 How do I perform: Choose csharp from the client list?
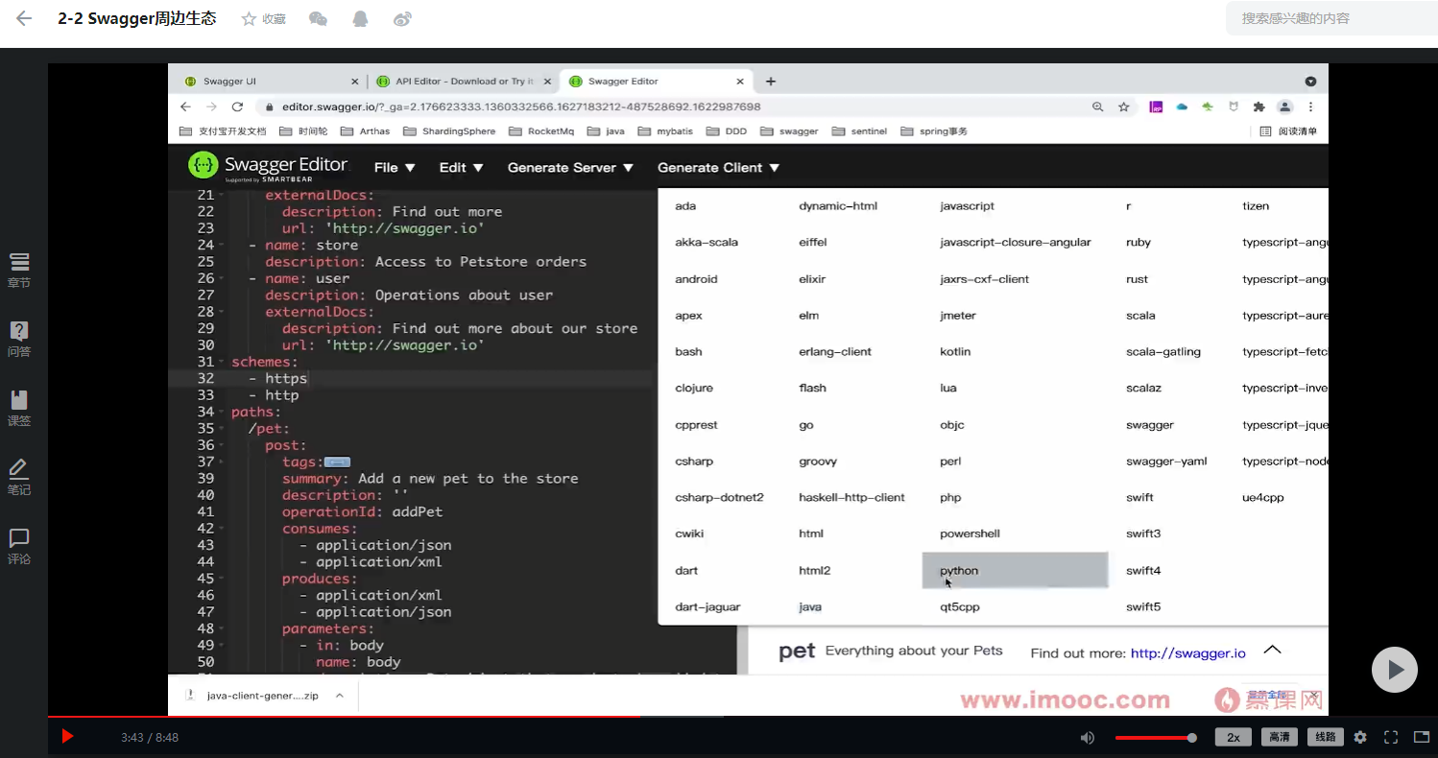pos(694,462)
